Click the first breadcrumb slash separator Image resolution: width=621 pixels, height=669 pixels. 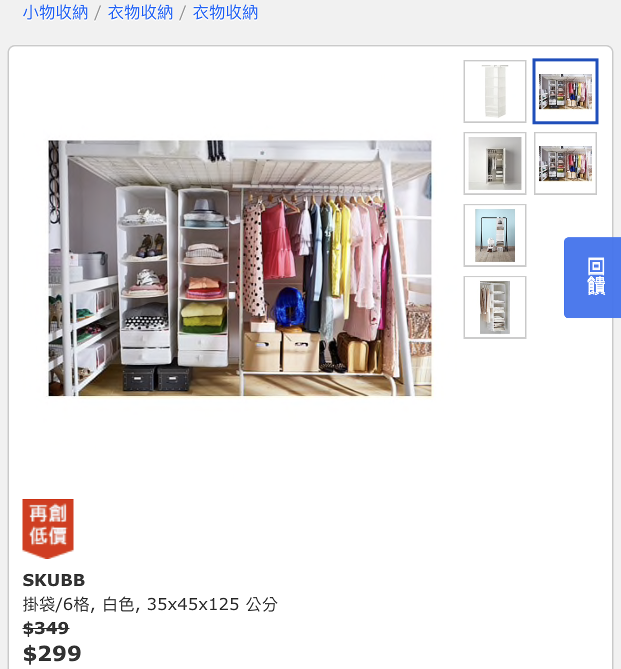(x=98, y=13)
